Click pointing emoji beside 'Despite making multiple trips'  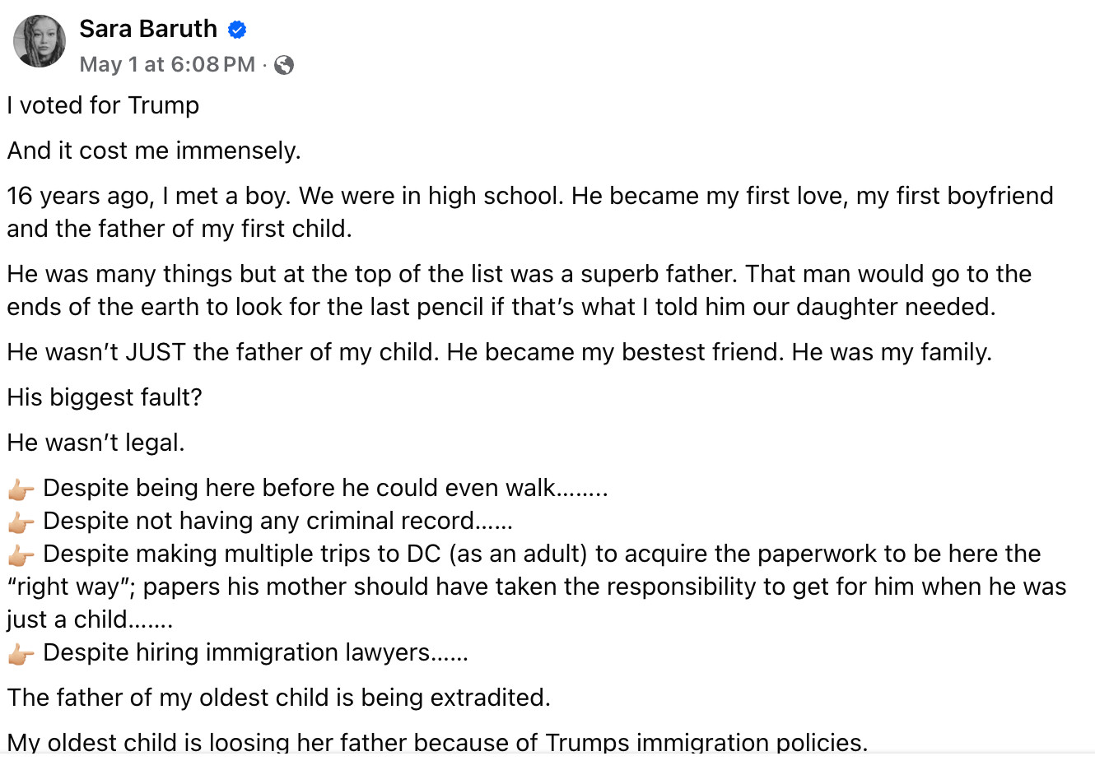[x=21, y=555]
